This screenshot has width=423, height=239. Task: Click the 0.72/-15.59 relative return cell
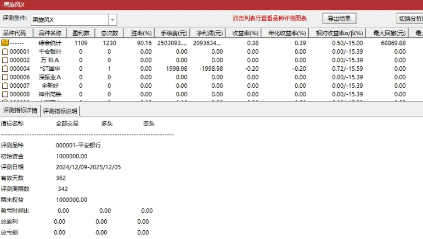click(x=347, y=69)
